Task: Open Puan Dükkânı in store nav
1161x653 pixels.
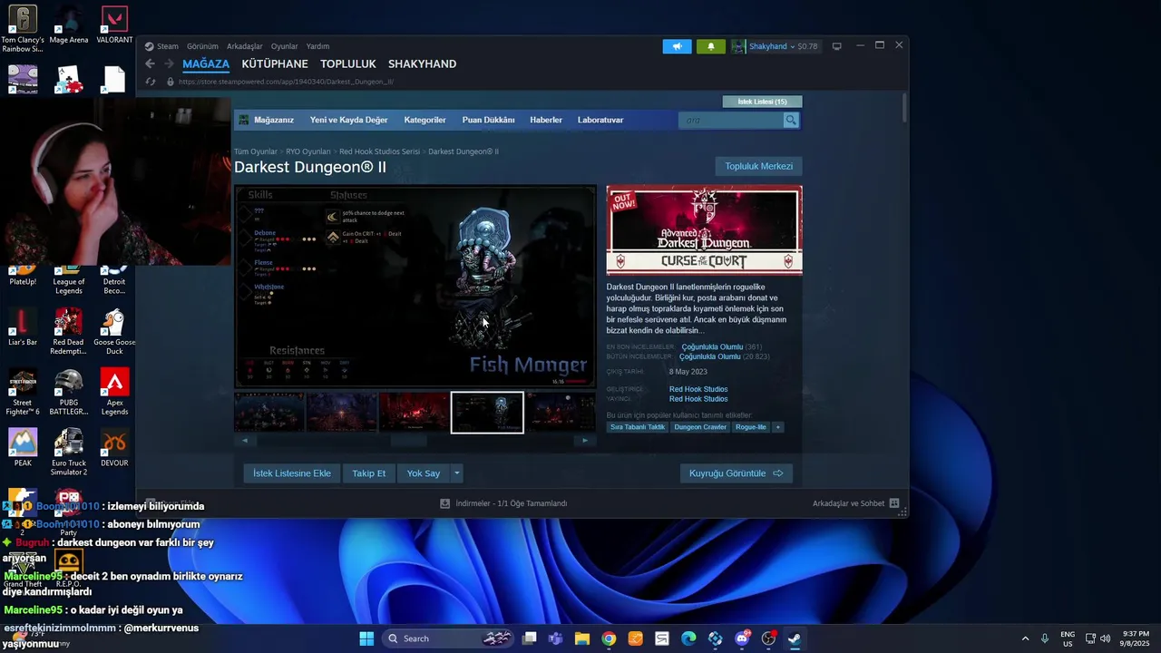Action: [x=488, y=120]
